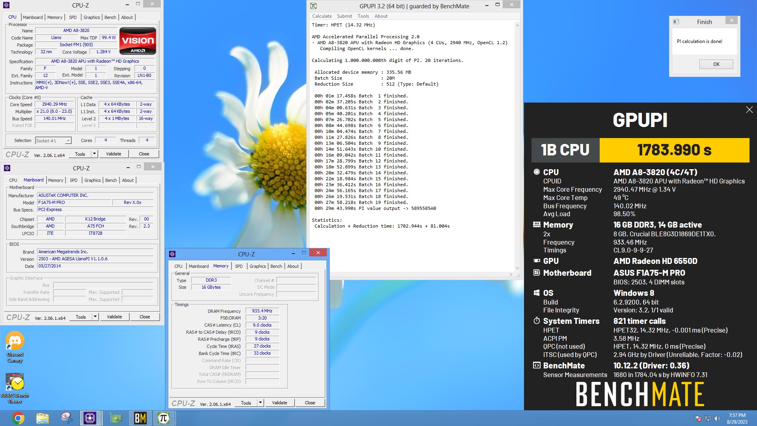Screen dimensions: 757x426
Task: Open File Explorer from the taskbar
Action: 42,418
